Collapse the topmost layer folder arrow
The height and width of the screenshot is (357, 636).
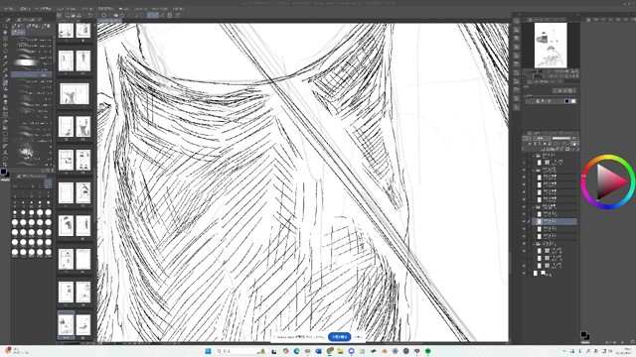click(x=534, y=156)
